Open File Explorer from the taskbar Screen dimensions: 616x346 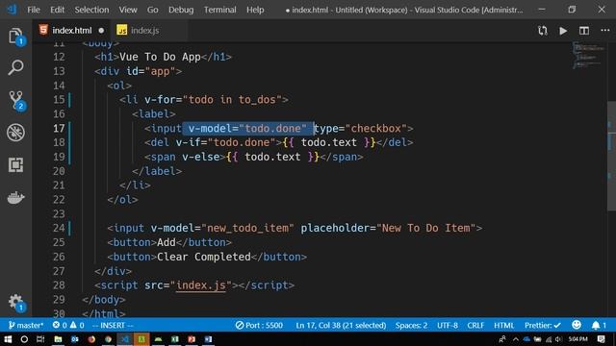(x=58, y=339)
